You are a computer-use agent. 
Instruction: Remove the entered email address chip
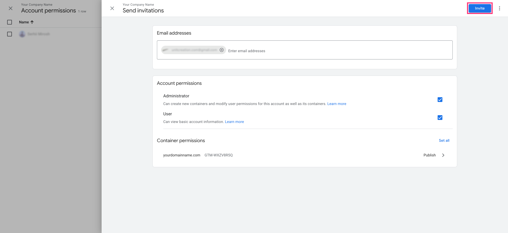pyautogui.click(x=222, y=50)
